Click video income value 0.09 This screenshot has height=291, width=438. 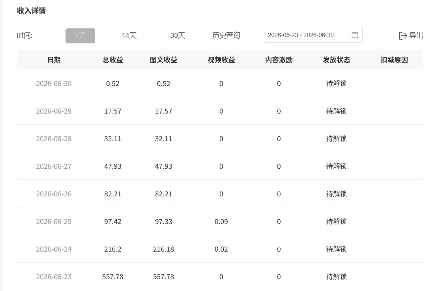point(221,222)
